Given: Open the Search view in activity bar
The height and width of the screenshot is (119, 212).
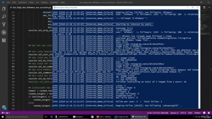Looking at the screenshot, I should pyautogui.click(x=4, y=17).
